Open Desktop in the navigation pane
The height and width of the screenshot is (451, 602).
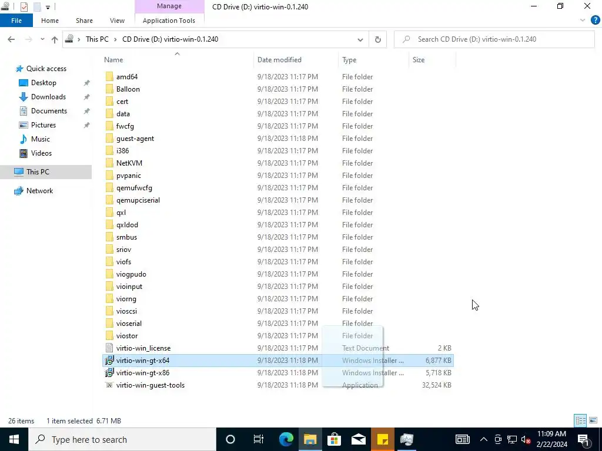(x=44, y=83)
